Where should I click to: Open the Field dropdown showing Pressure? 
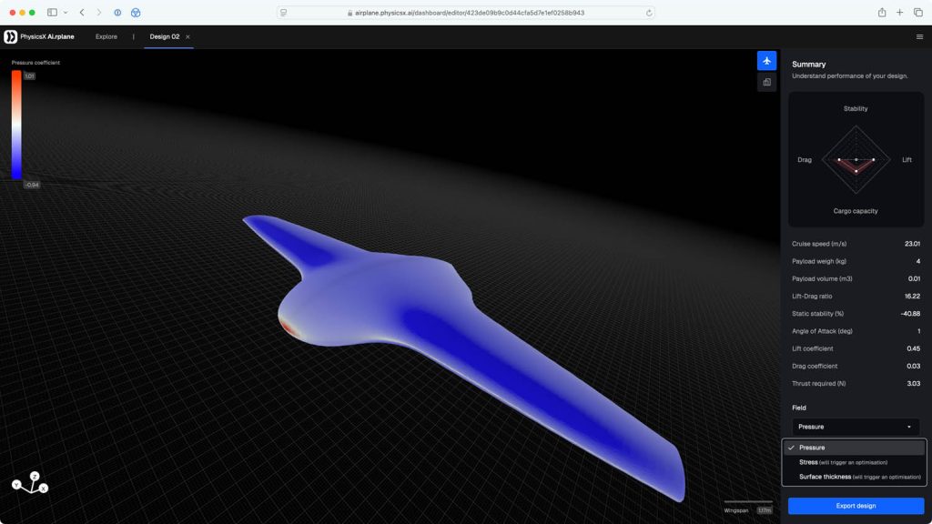tap(853, 427)
